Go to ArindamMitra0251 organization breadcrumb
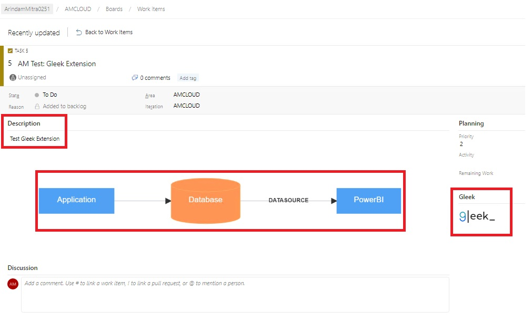Image resolution: width=532 pixels, height=322 pixels. coord(27,9)
